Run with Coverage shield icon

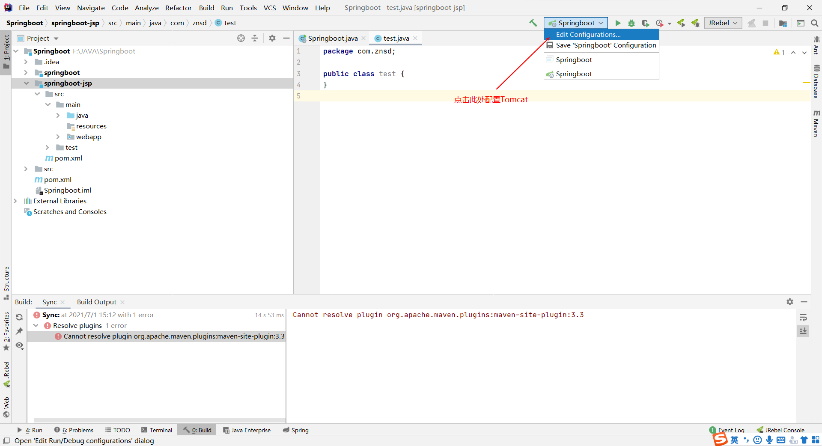(x=646, y=23)
